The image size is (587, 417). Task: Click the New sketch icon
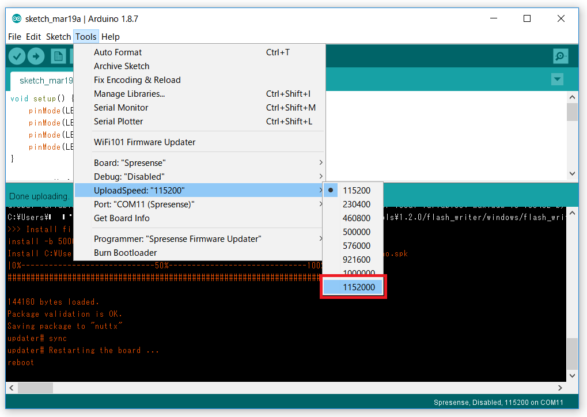[58, 56]
